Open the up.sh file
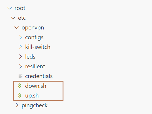This screenshot has height=114, width=152. click(x=32, y=96)
